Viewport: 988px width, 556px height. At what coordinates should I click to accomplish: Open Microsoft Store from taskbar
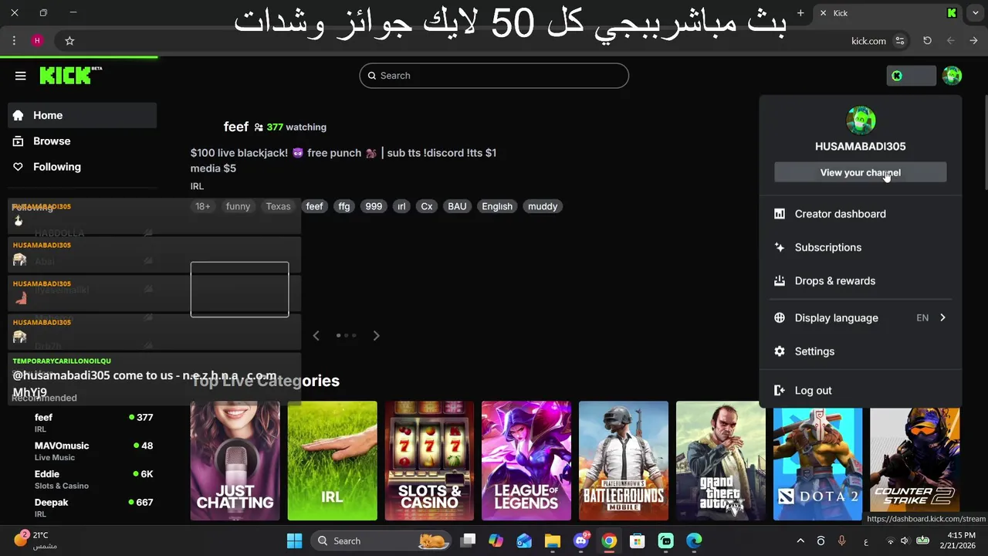(x=637, y=541)
